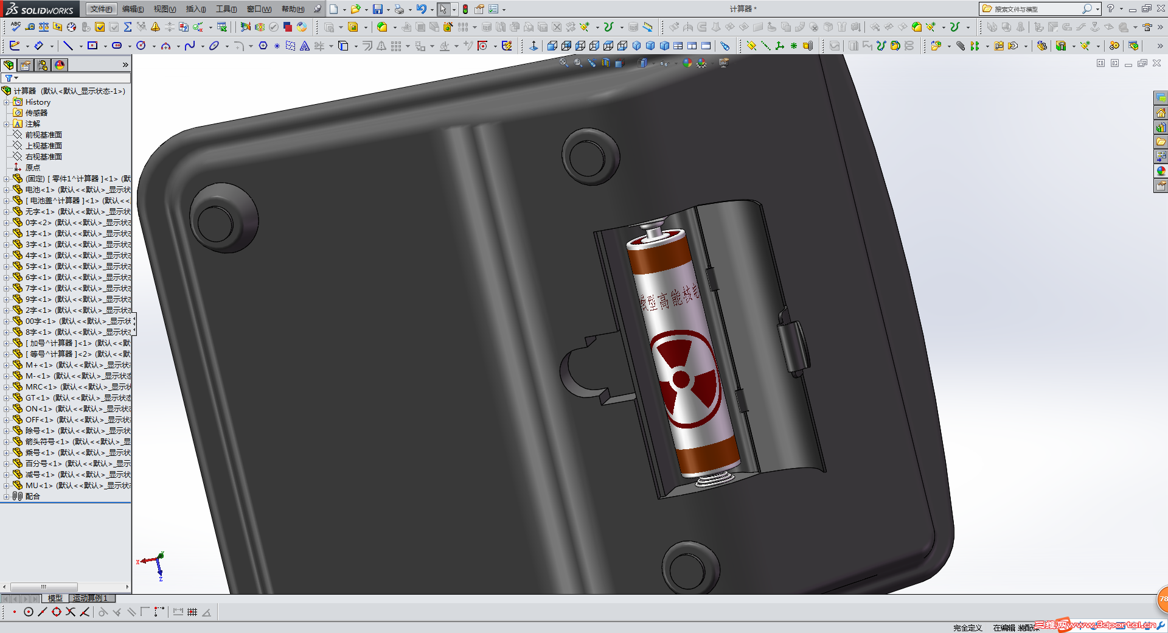Click the task pane home icon
This screenshot has width=1168, height=633.
tap(1161, 113)
